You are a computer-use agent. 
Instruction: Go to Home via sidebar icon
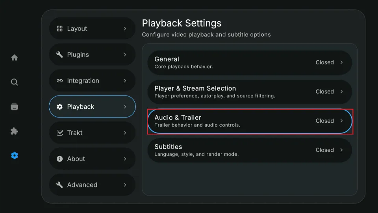point(15,58)
